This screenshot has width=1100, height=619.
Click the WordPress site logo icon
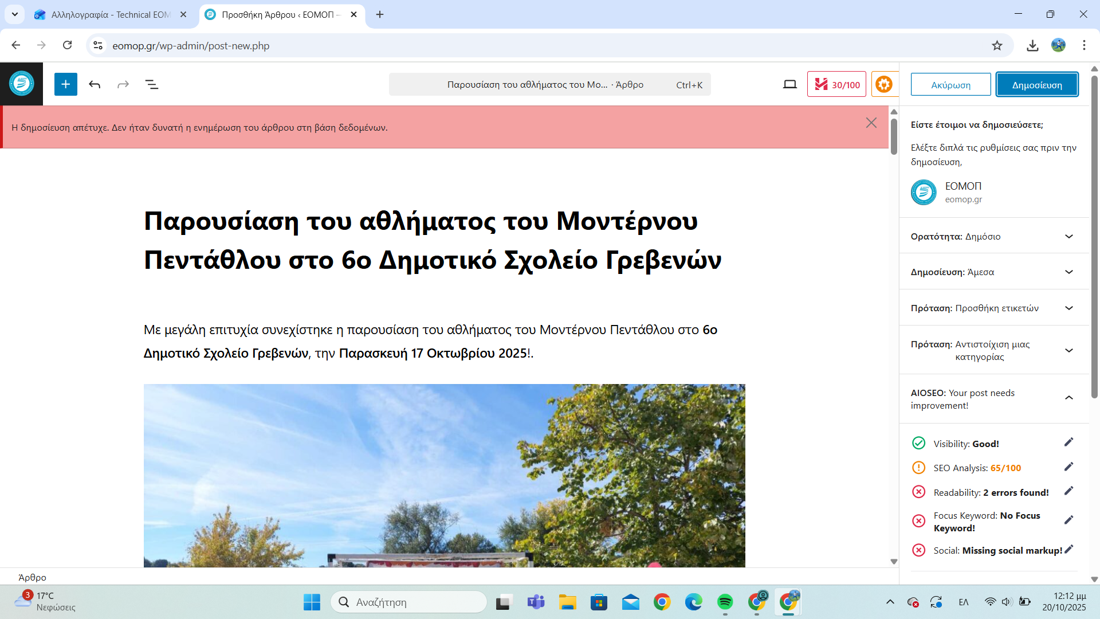point(21,84)
